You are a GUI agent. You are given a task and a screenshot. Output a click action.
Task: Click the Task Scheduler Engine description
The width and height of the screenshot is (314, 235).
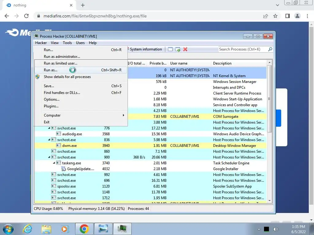coord(231,163)
